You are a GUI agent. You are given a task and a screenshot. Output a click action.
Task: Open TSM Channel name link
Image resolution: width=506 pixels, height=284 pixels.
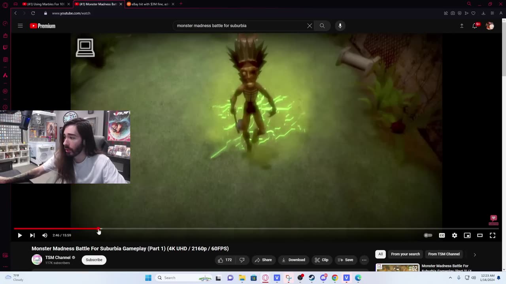point(58,258)
